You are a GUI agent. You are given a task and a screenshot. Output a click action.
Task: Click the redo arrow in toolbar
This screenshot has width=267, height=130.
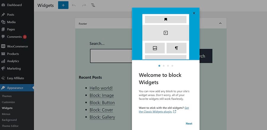(84, 5)
